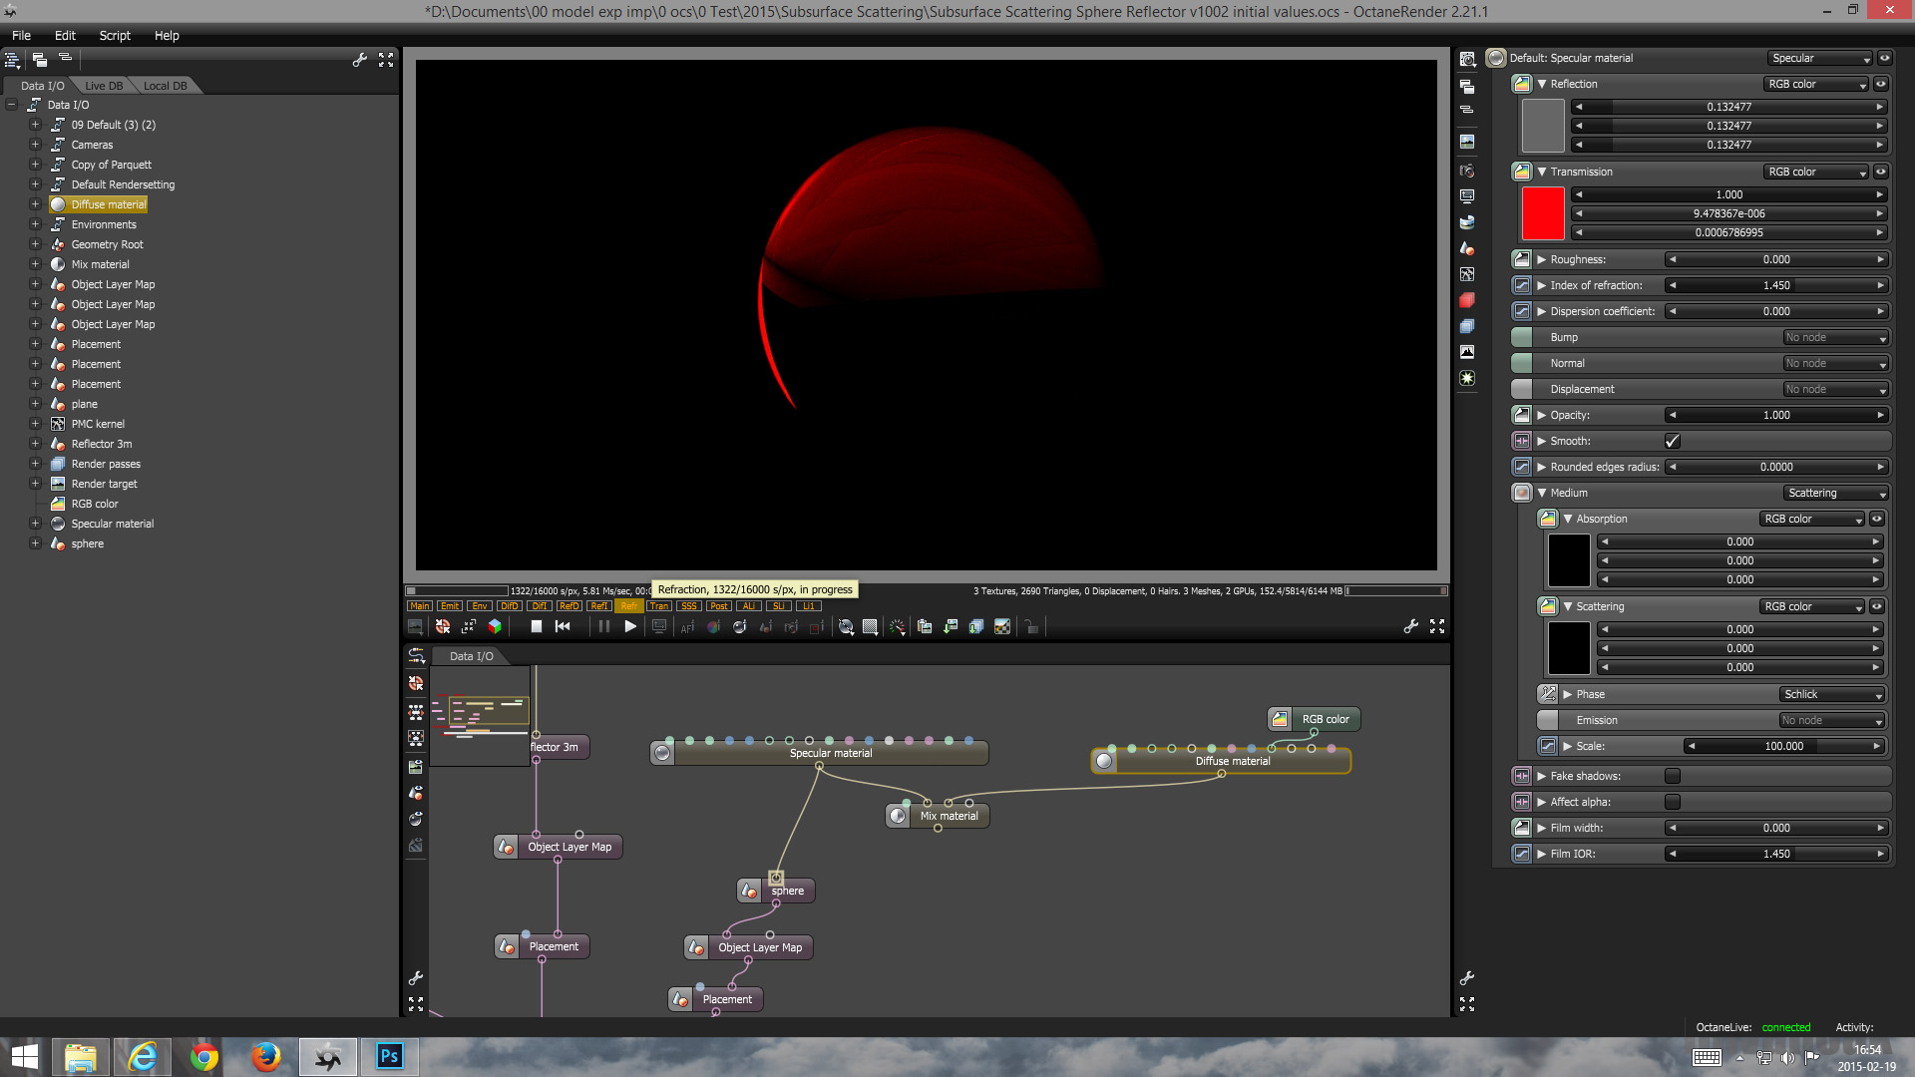Image resolution: width=1915 pixels, height=1077 pixels.
Task: Open the Phase dropdown showing Schlick
Action: 1831,694
